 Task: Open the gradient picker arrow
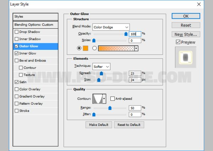click(x=136, y=48)
